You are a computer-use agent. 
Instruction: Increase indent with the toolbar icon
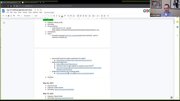coord(104,16)
